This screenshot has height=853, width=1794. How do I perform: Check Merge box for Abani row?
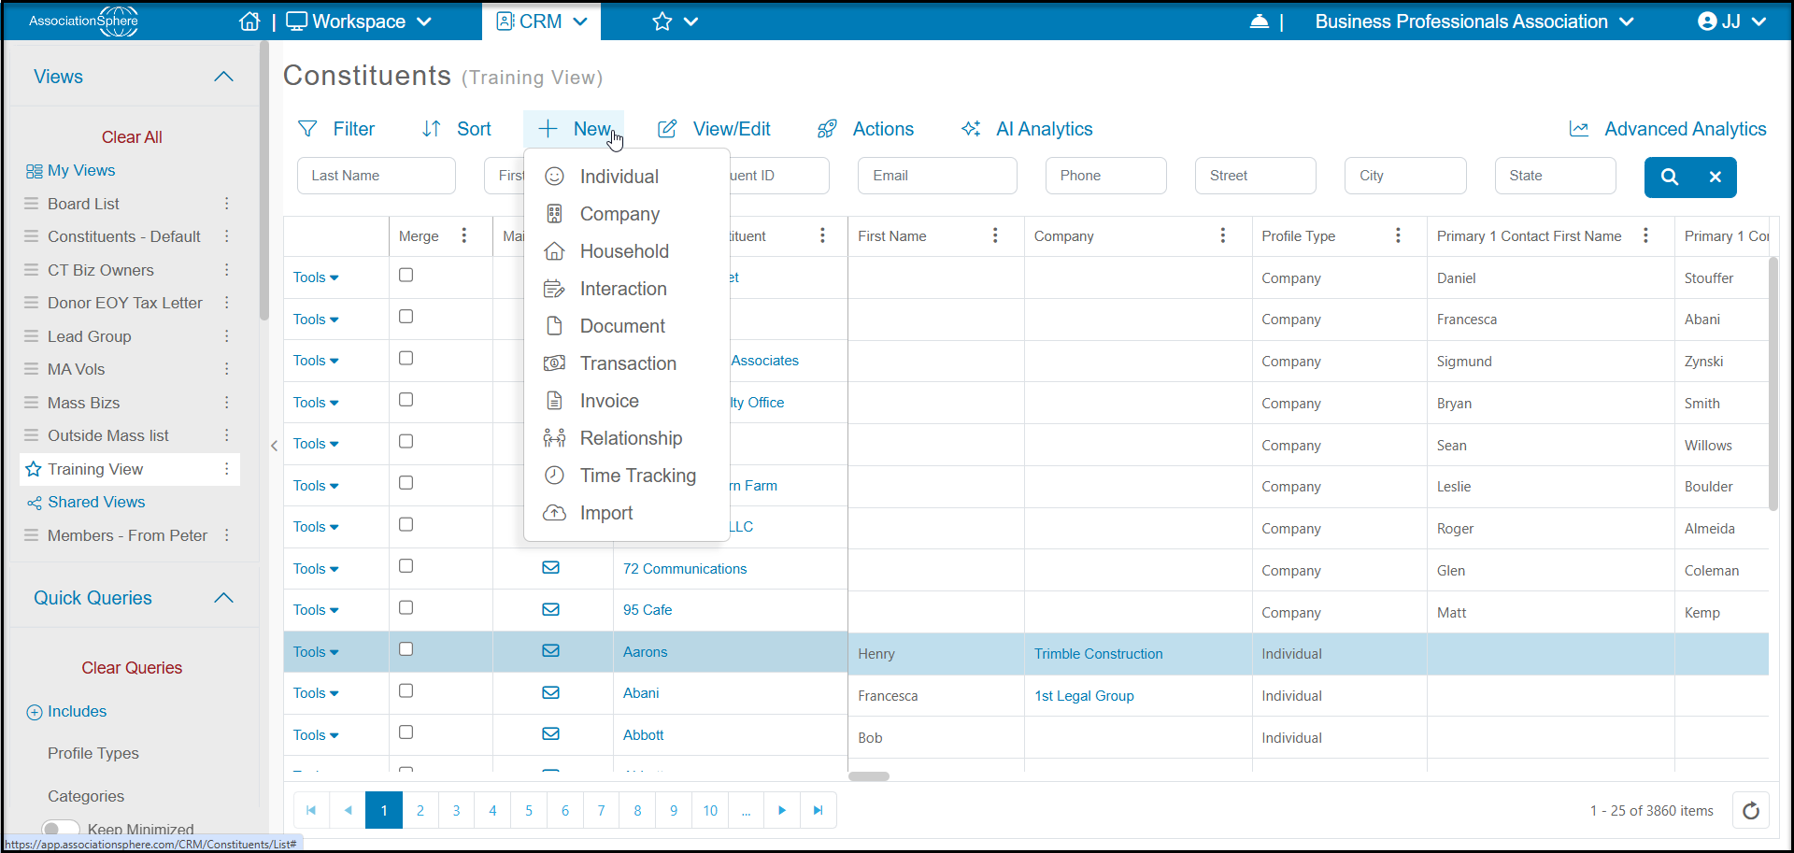pyautogui.click(x=406, y=690)
